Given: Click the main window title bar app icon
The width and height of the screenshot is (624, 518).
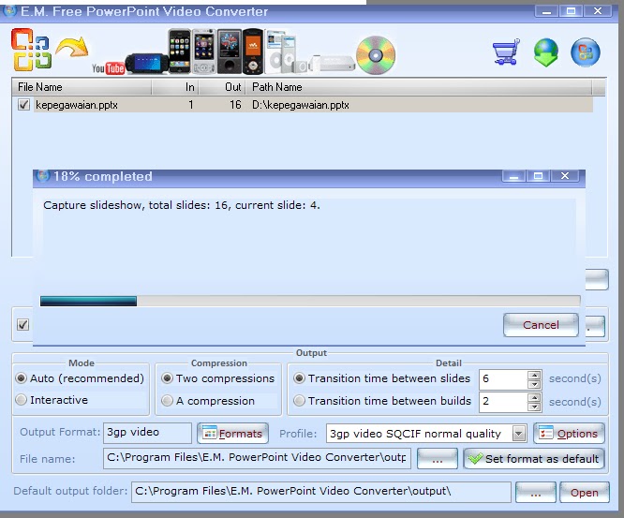Looking at the screenshot, I should [9, 10].
